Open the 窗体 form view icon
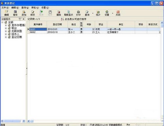Viewport: 164px width, 126px height. pos(15,13)
